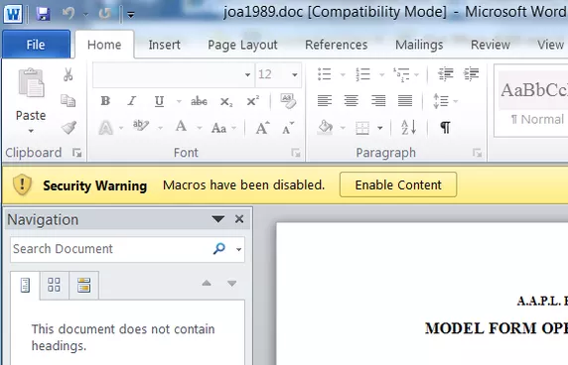568x365 pixels.
Task: Click the Save floppy disk icon
Action: click(x=43, y=14)
